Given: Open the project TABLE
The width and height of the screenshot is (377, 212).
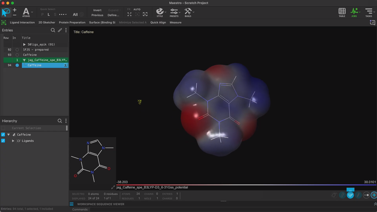Looking at the screenshot, I should (x=342, y=13).
